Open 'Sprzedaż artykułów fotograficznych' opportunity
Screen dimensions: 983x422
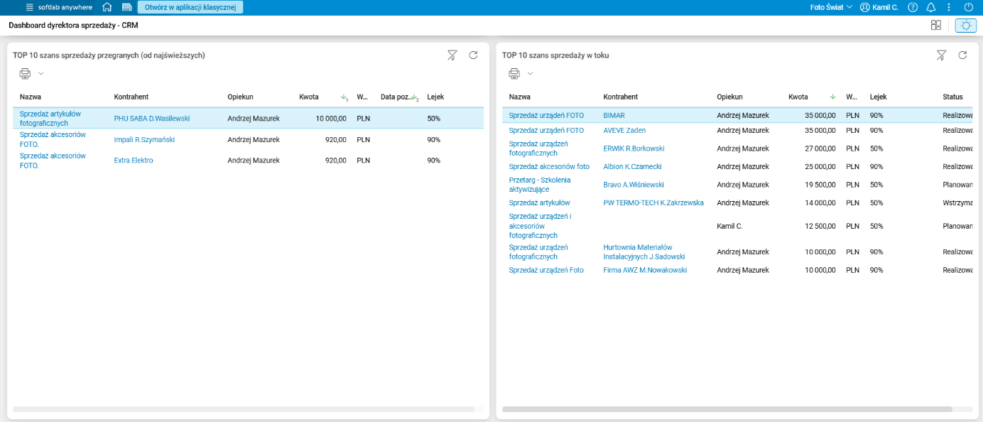pos(50,118)
